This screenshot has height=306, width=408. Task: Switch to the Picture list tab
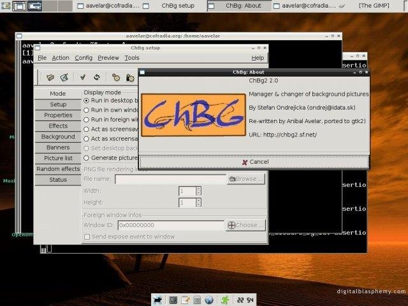[x=58, y=158]
